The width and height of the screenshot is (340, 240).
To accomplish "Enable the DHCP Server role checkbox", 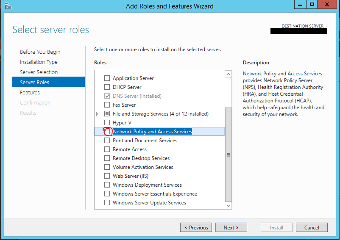I will coord(107,87).
